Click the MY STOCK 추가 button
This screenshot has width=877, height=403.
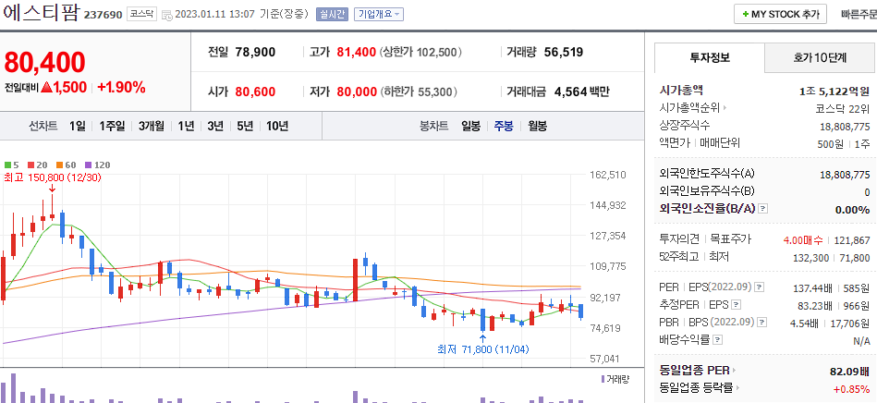tap(780, 15)
